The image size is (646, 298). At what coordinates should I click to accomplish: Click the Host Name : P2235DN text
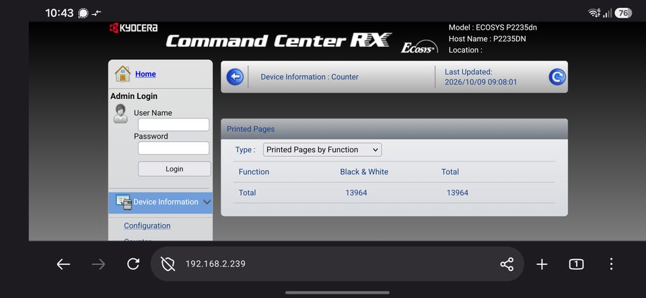point(487,39)
